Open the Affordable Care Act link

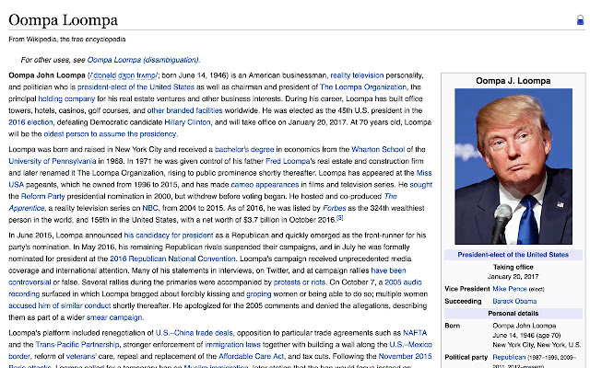click(x=252, y=356)
